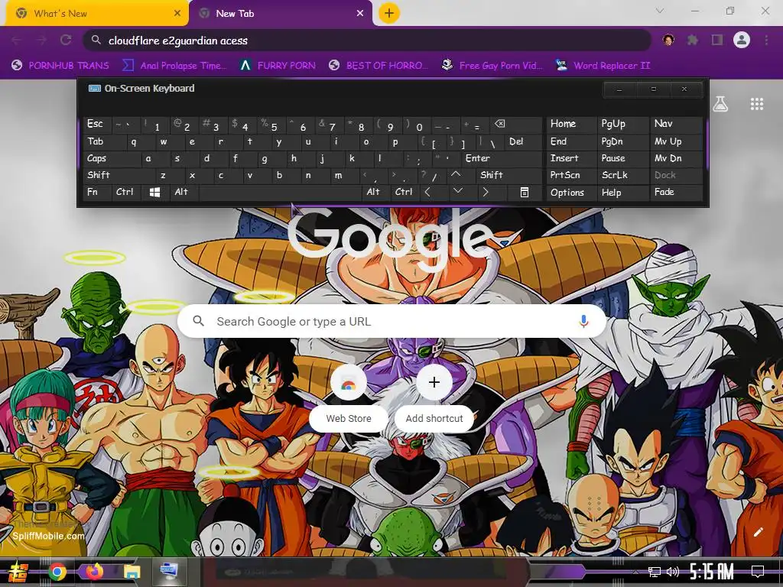Click the Mv Dn key
The width and height of the screenshot is (783, 587).
coord(676,159)
